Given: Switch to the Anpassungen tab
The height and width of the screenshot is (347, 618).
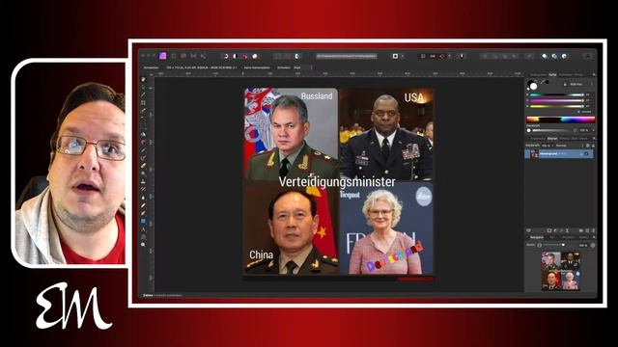Looking at the screenshot, I should point(538,139).
